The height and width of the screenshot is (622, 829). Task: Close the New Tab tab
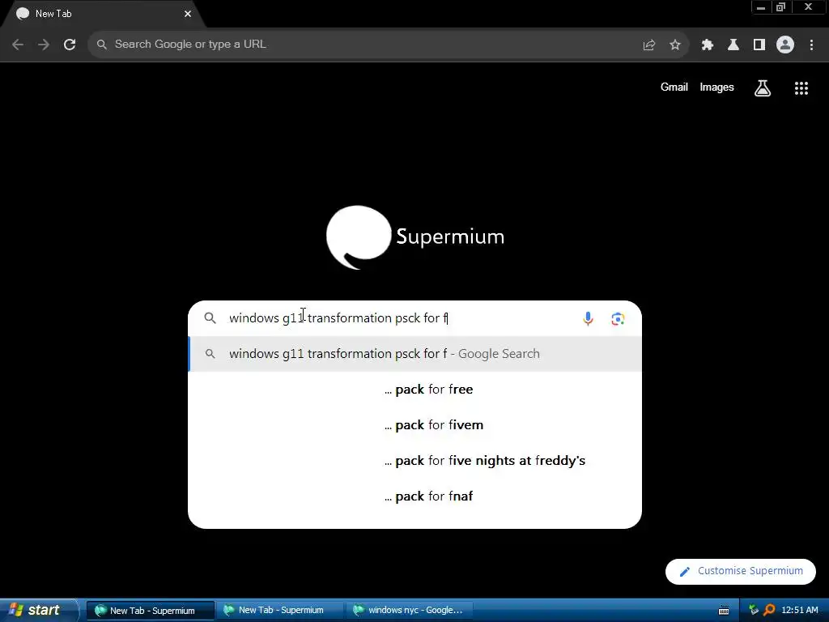(x=188, y=14)
